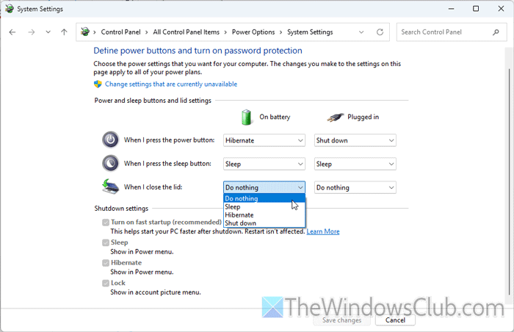Go to Power Options breadcrumb
The width and height of the screenshot is (514, 332).
[x=253, y=32]
